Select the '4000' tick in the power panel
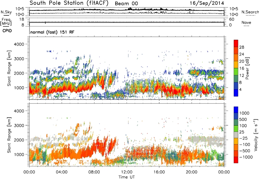 [19, 44]
